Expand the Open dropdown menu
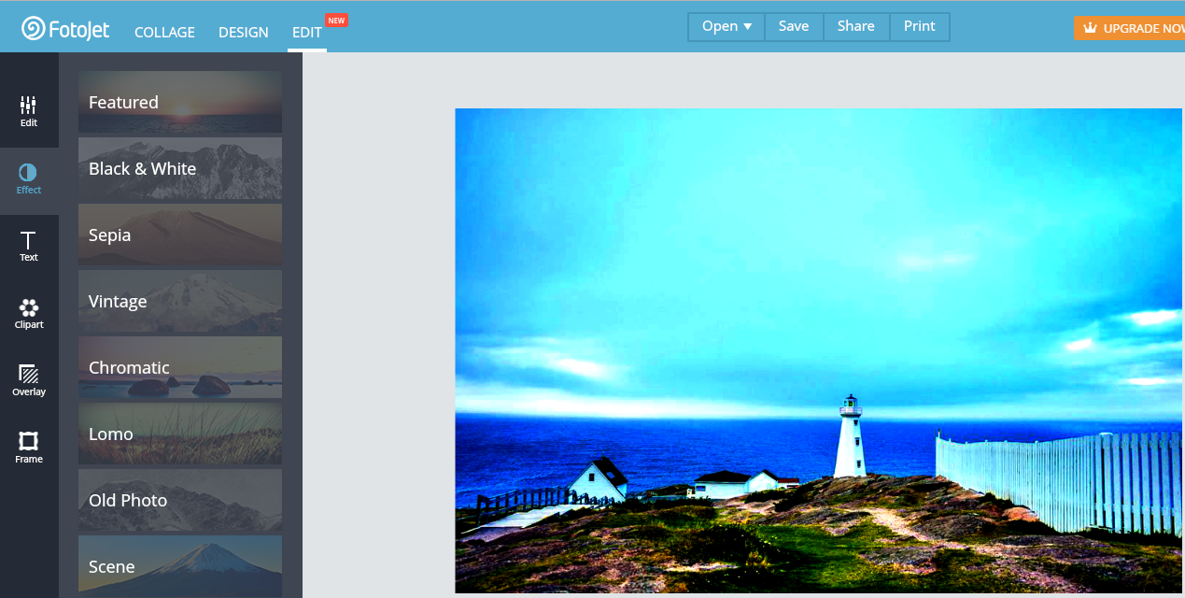The width and height of the screenshot is (1185, 598). coord(727,26)
